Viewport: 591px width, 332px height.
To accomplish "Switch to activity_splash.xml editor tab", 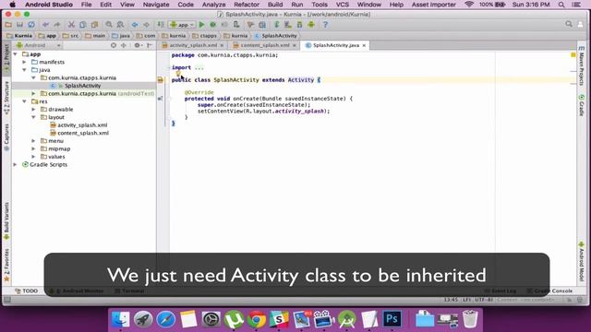I will (193, 45).
